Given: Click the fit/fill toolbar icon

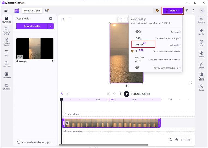Looking at the screenshot, I should (126, 19).
